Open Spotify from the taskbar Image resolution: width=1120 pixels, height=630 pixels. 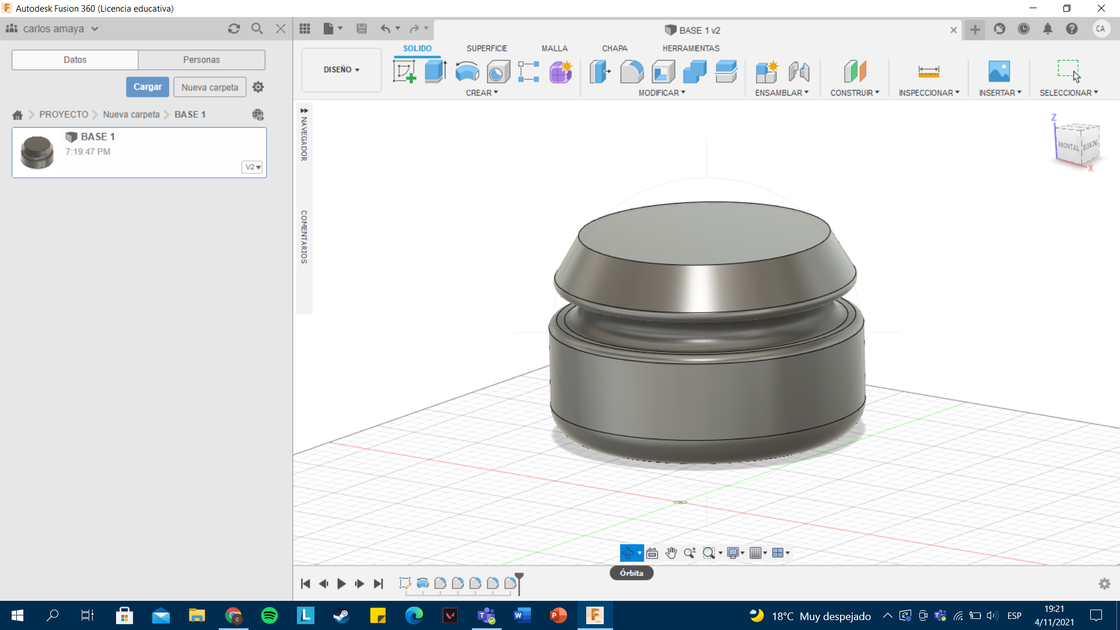(269, 615)
